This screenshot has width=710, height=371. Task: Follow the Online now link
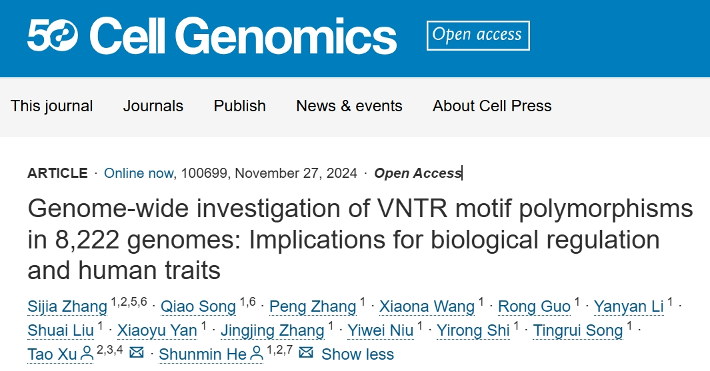pos(139,173)
